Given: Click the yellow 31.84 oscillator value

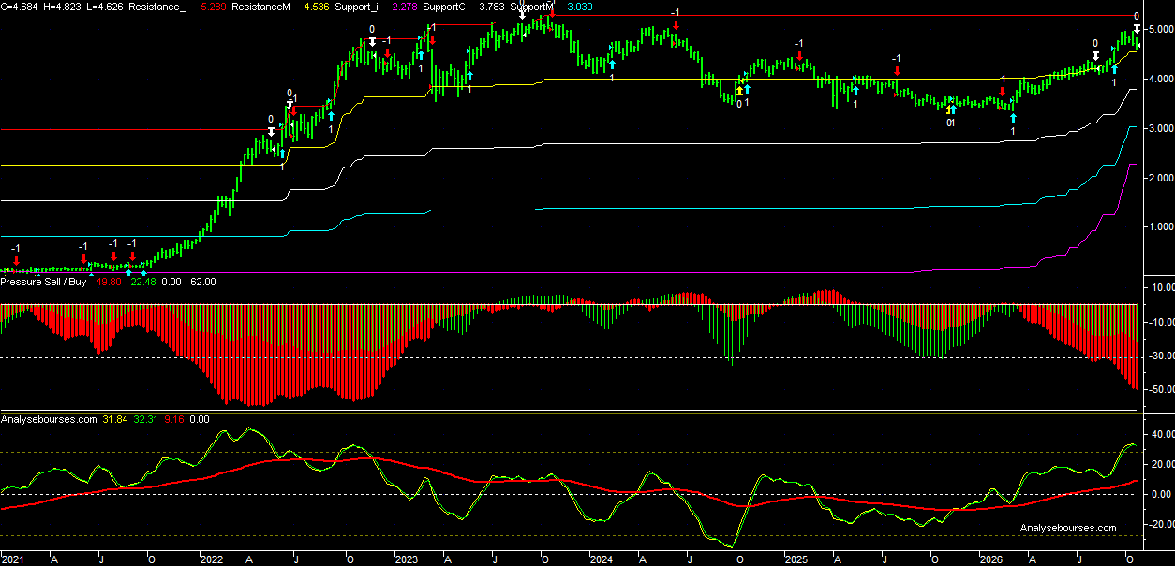Looking at the screenshot, I should point(114,420).
